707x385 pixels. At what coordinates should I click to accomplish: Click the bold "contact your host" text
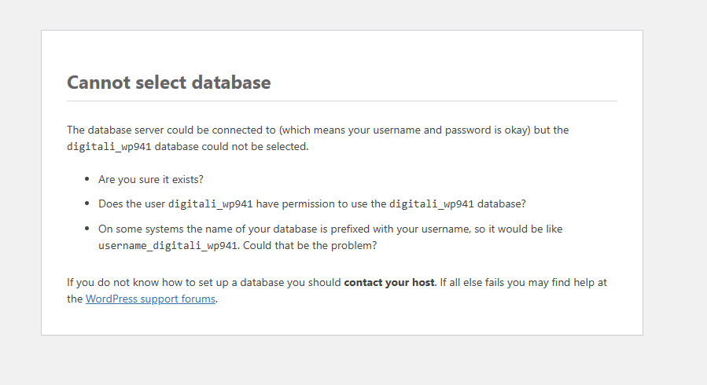(388, 282)
